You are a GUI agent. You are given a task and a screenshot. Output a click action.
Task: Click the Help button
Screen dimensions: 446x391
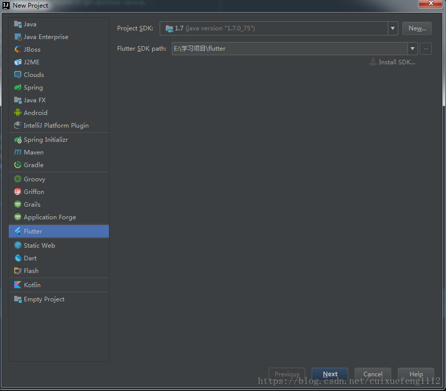(x=416, y=374)
